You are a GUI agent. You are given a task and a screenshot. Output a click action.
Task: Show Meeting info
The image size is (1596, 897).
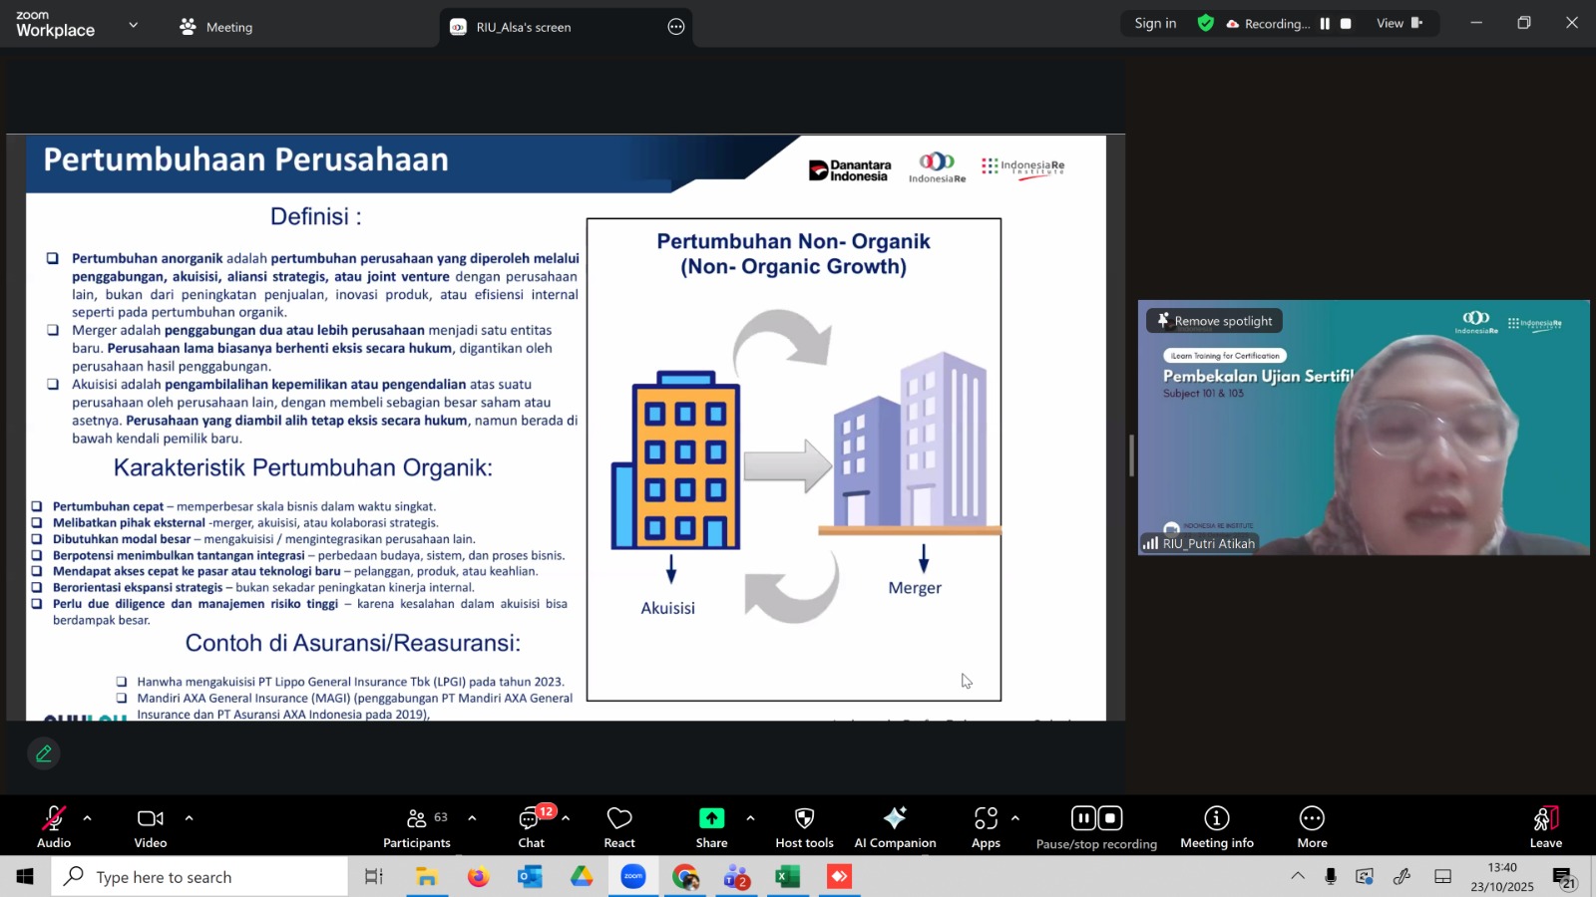pos(1216,825)
